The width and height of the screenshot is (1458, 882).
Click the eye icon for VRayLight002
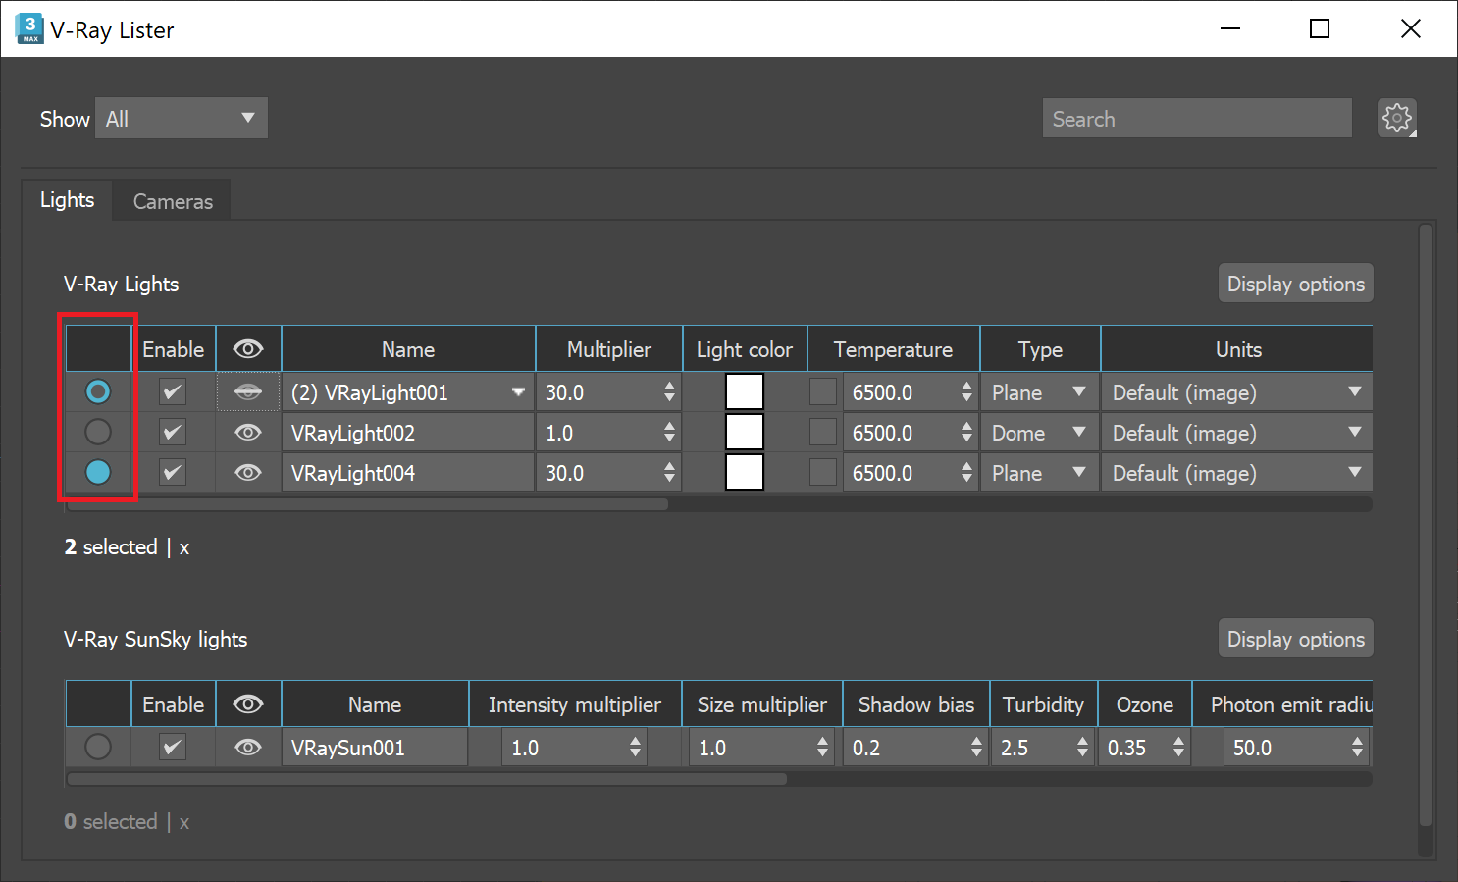pos(247,432)
